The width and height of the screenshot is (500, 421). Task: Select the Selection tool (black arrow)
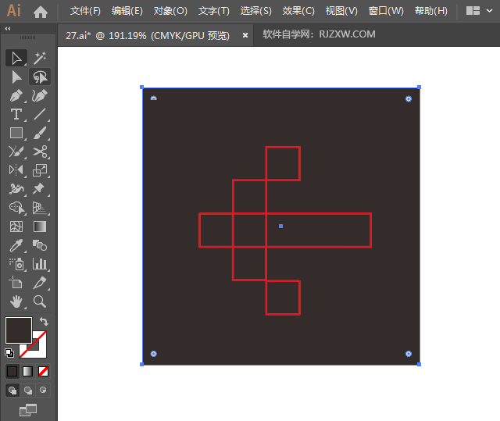pyautogui.click(x=16, y=59)
